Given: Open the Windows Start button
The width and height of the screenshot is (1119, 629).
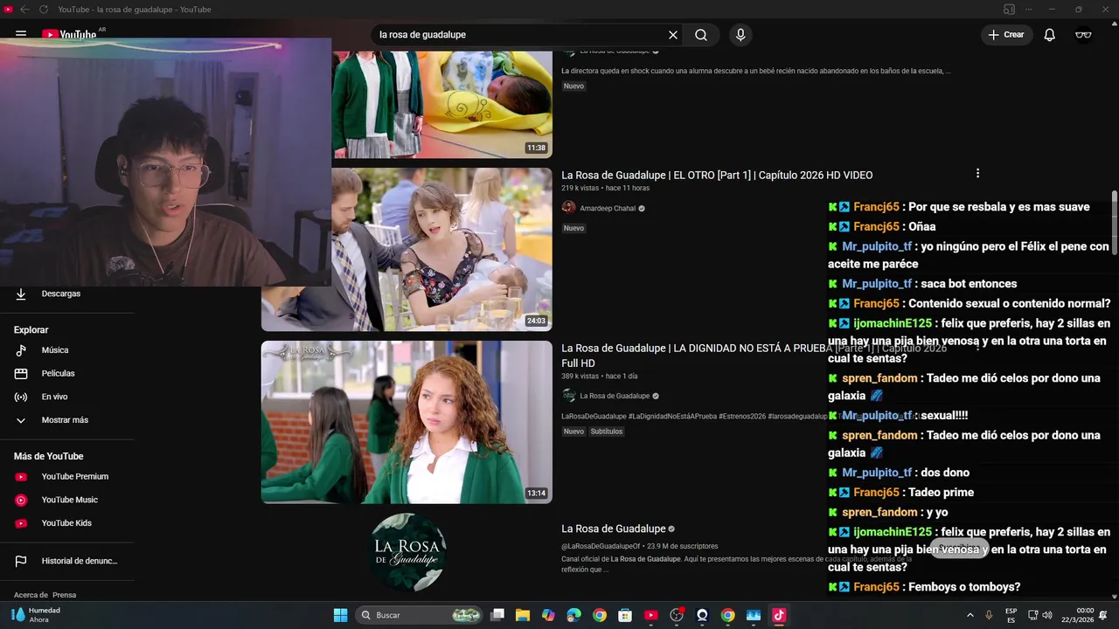Looking at the screenshot, I should click(x=340, y=615).
